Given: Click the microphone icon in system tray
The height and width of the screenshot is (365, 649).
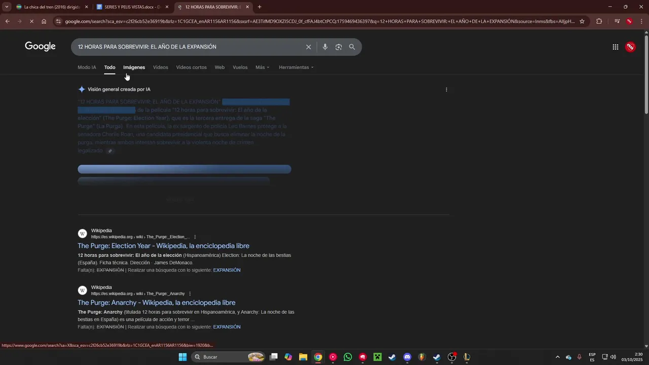Looking at the screenshot, I should click(579, 357).
